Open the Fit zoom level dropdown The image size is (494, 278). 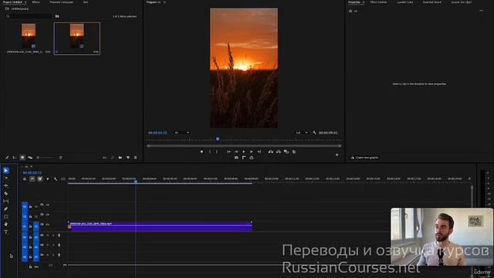[x=182, y=133]
